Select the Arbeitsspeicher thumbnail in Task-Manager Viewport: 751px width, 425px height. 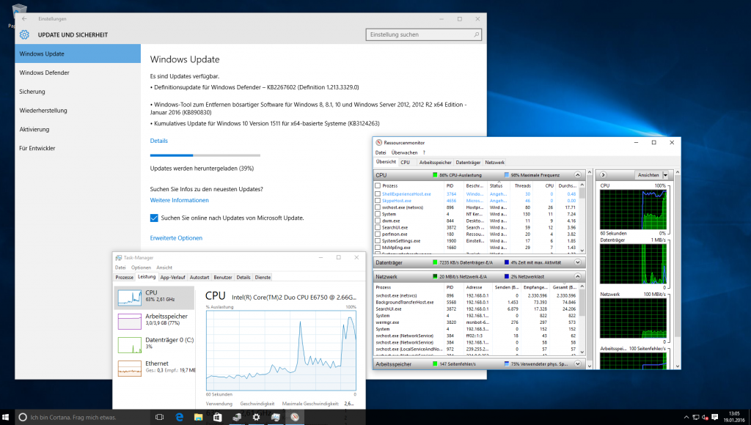[x=130, y=321]
